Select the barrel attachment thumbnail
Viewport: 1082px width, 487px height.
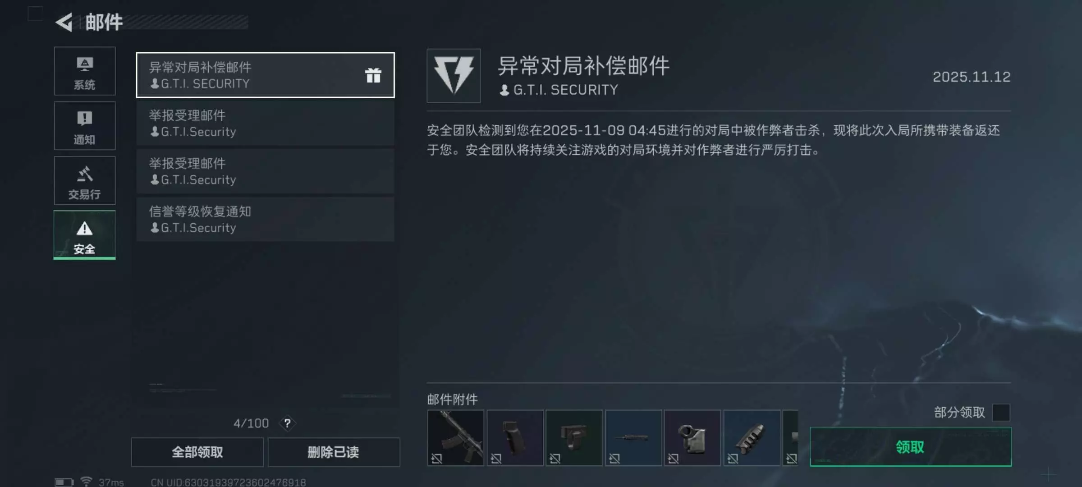633,438
